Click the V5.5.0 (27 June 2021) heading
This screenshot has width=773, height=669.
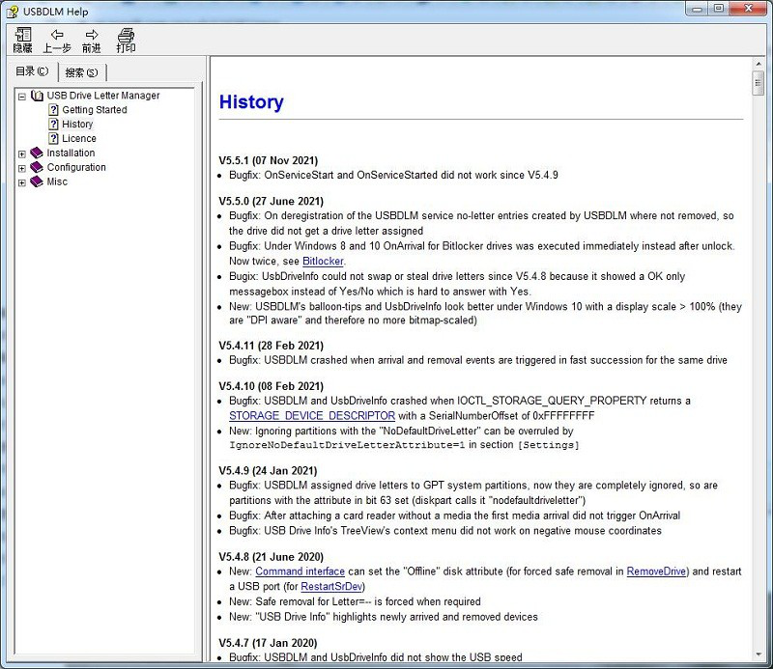[272, 202]
